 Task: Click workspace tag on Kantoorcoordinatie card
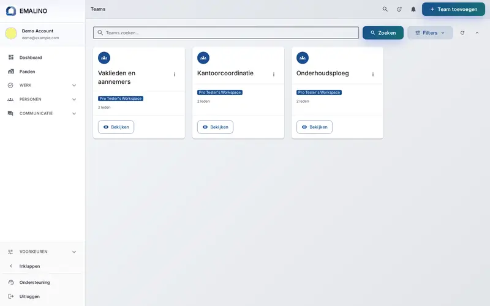point(220,92)
